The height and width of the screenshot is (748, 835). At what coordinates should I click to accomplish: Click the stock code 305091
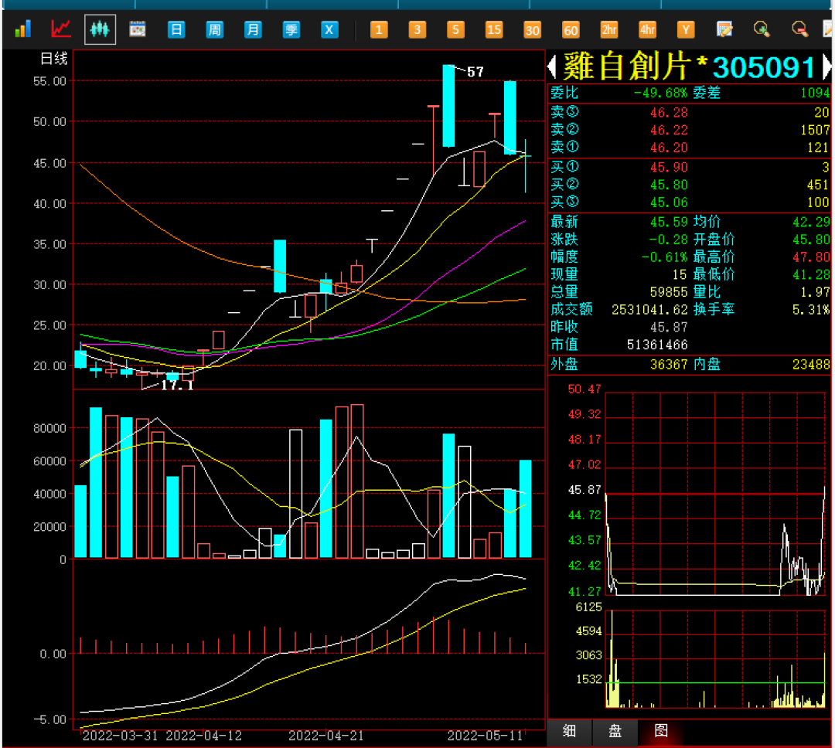pos(764,67)
